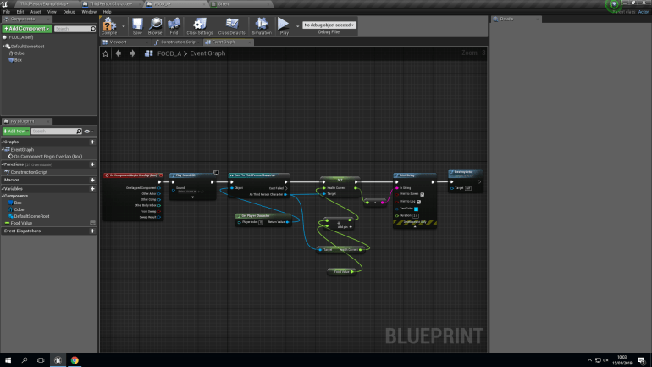Open the debug object filter dropdown

click(329, 25)
